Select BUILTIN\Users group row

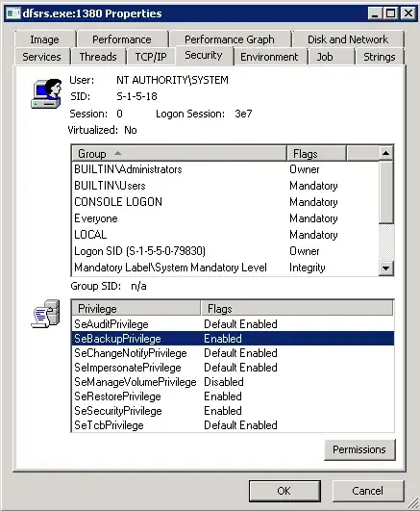click(x=225, y=186)
